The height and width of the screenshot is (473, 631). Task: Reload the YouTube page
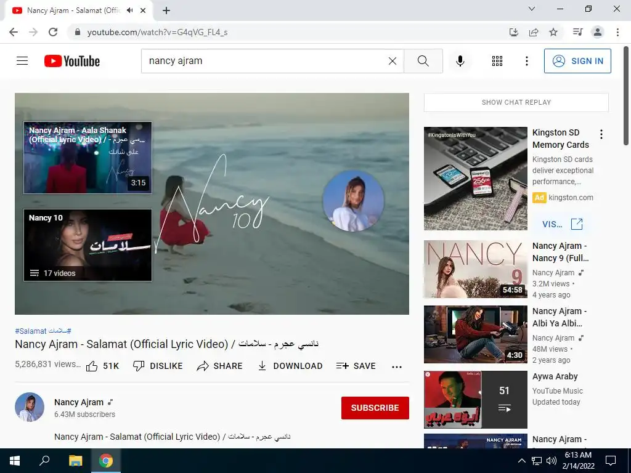tap(53, 32)
